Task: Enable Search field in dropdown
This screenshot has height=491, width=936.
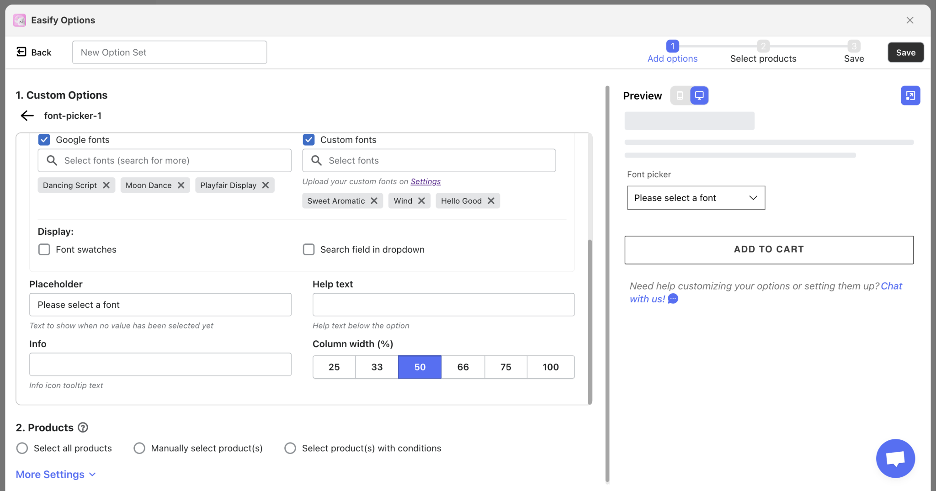Action: point(309,249)
